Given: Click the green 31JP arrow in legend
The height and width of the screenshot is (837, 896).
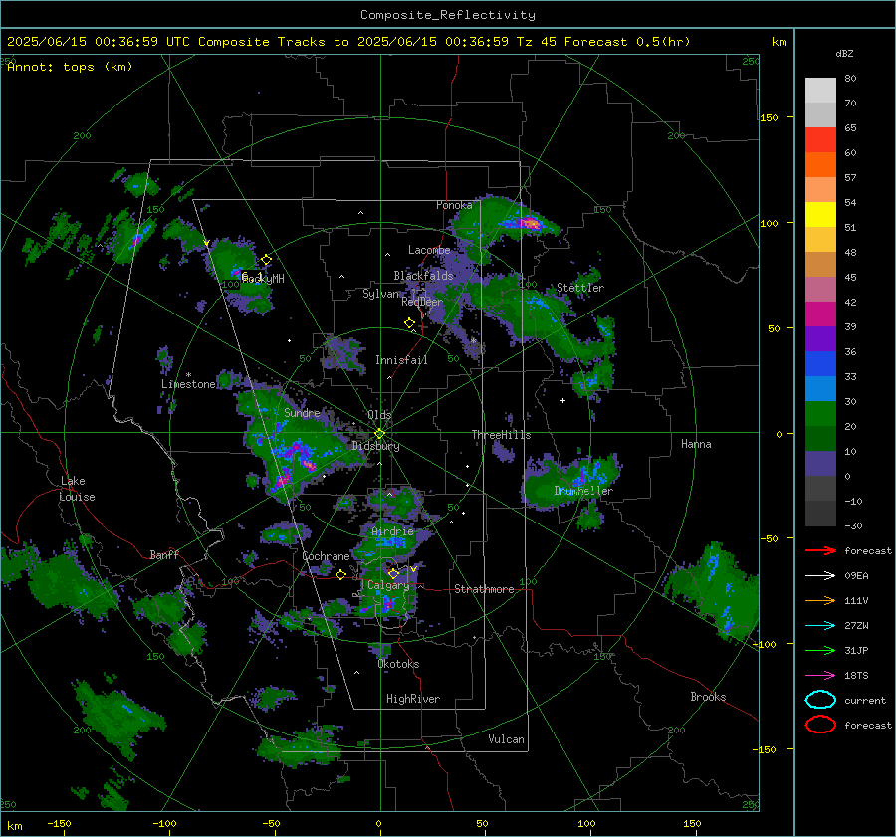Looking at the screenshot, I should click(820, 650).
